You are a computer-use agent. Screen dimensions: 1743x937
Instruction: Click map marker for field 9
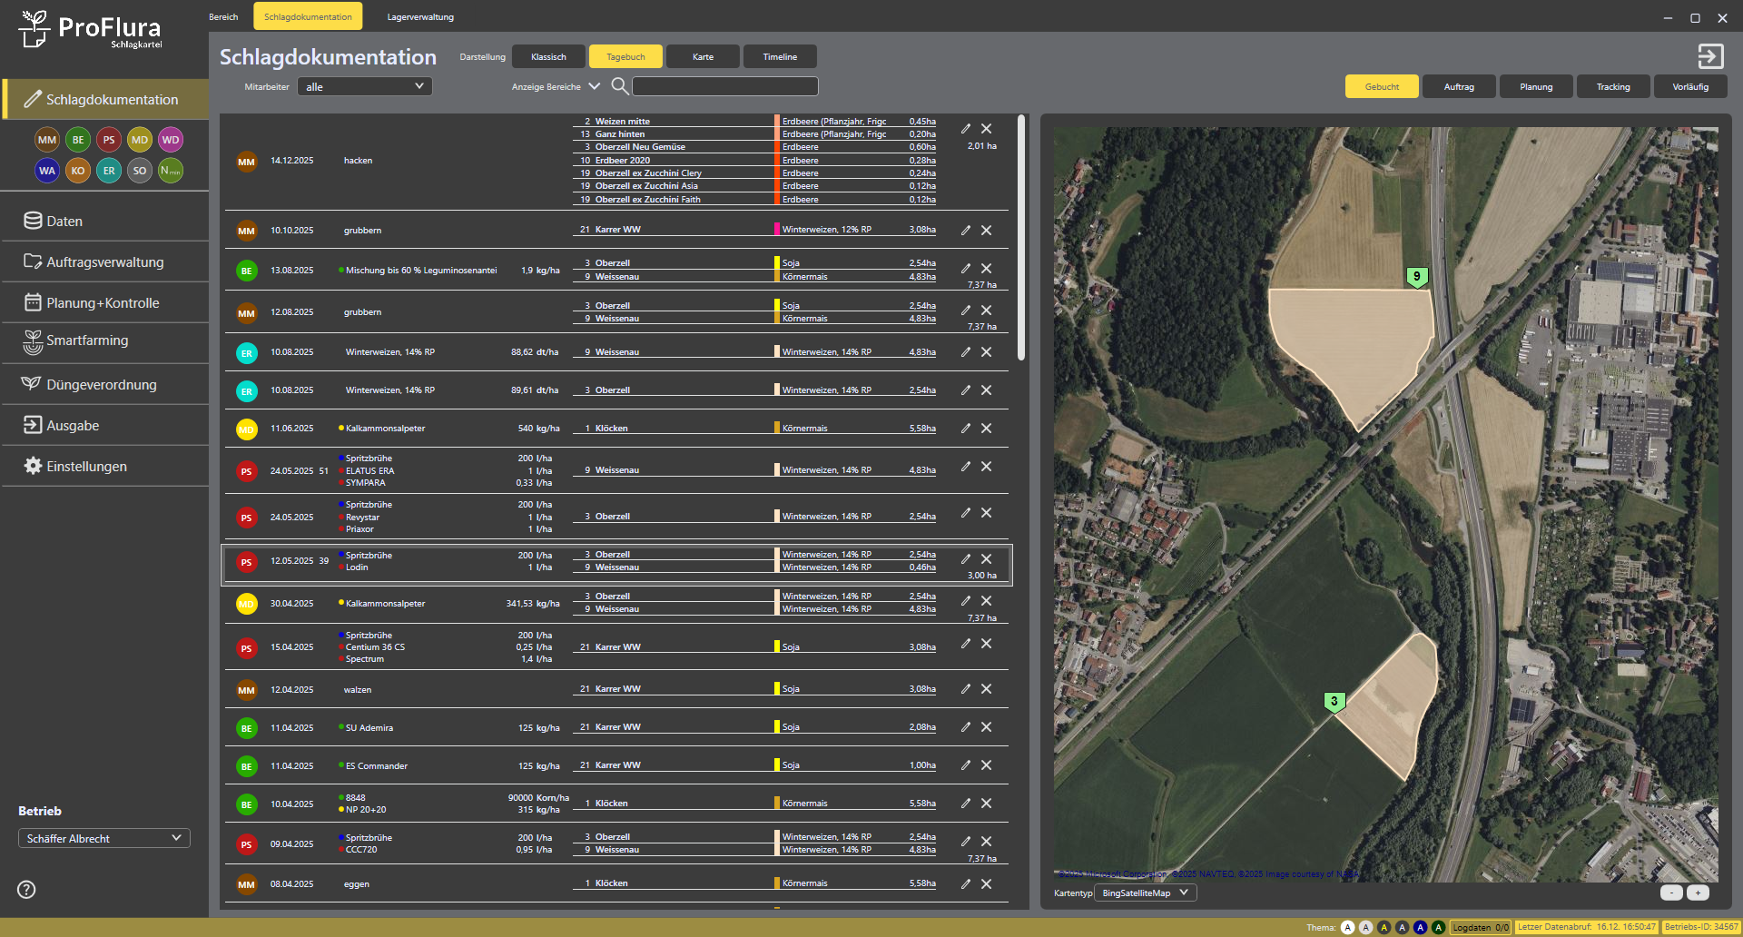pyautogui.click(x=1416, y=277)
